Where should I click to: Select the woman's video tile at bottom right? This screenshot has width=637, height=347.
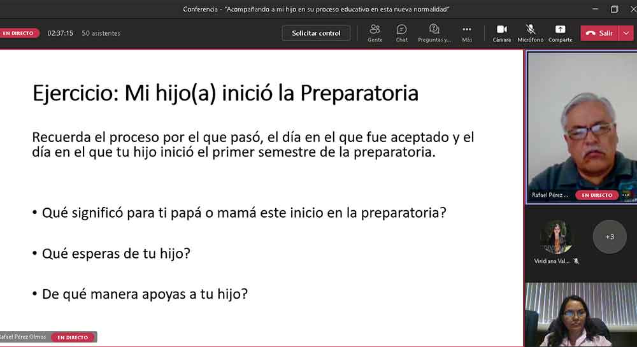[x=580, y=315]
